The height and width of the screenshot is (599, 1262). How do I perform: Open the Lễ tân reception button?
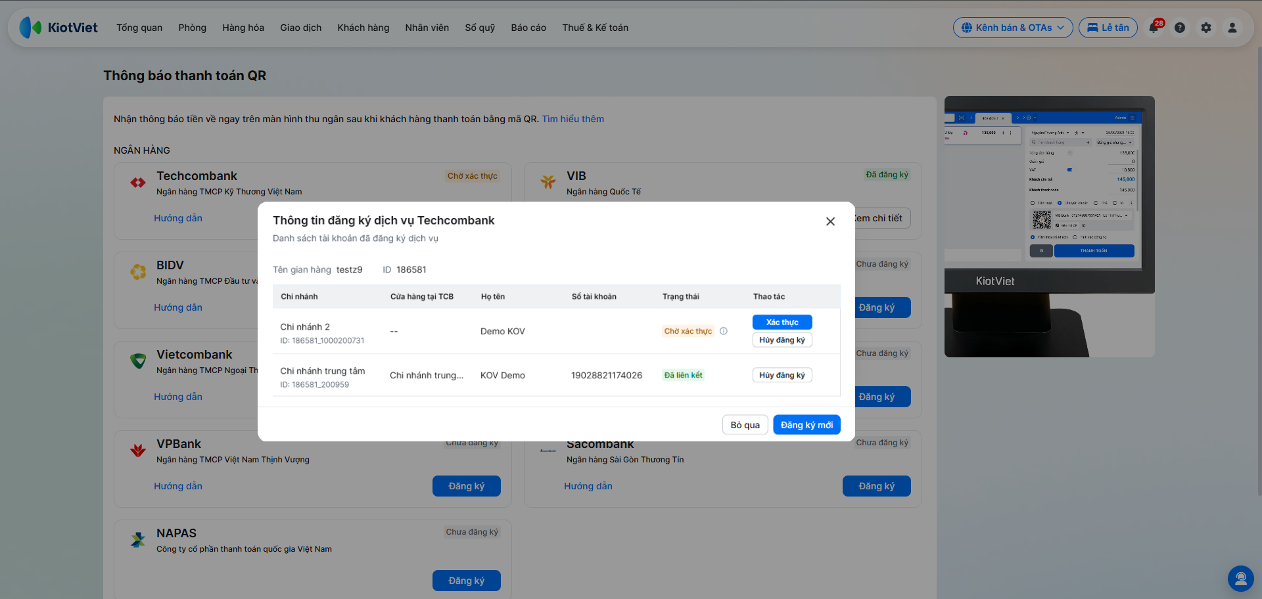point(1108,28)
